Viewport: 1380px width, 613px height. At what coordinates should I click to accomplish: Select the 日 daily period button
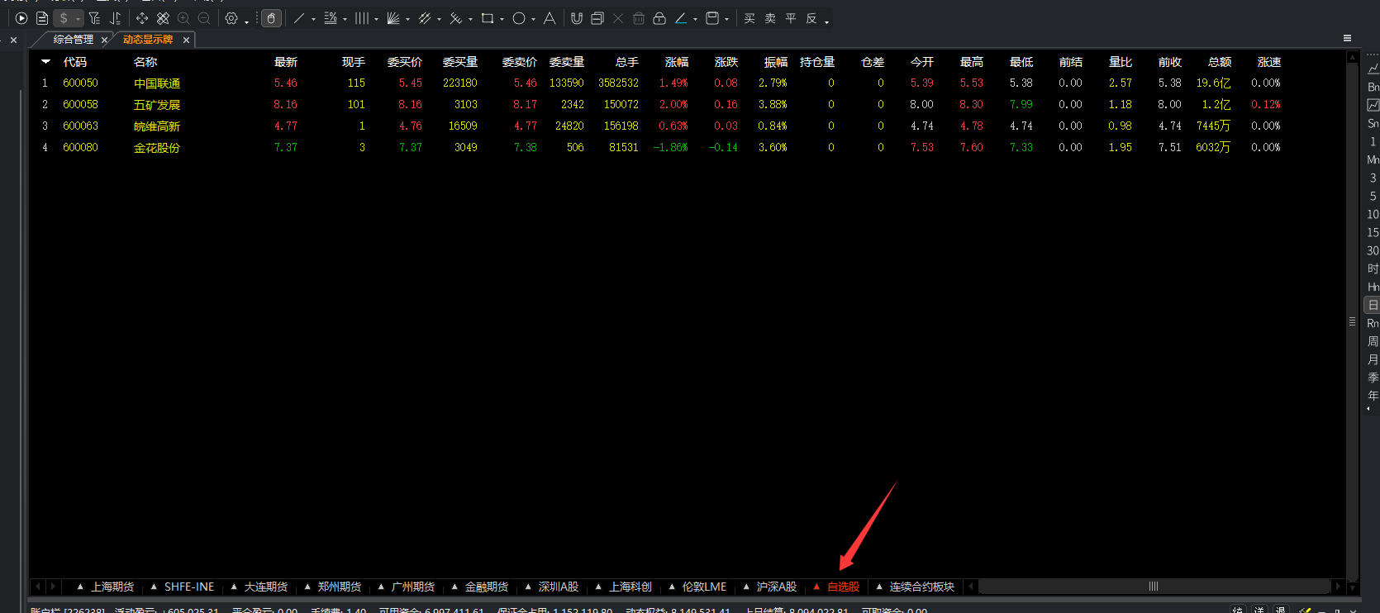(1373, 305)
